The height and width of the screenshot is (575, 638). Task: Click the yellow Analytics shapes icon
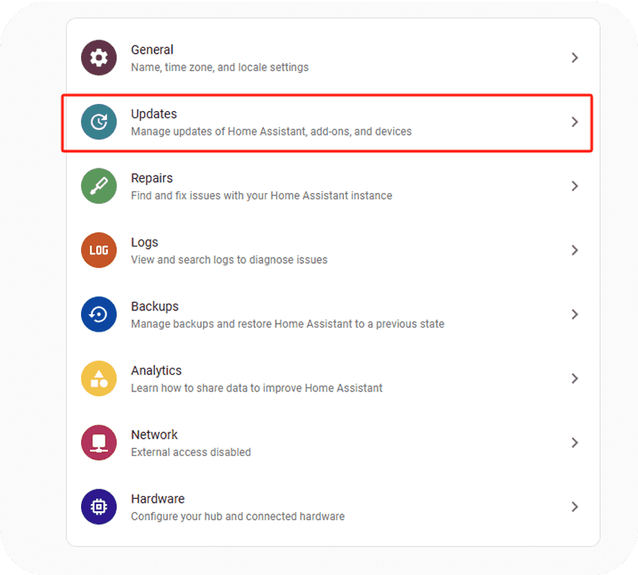pos(98,379)
